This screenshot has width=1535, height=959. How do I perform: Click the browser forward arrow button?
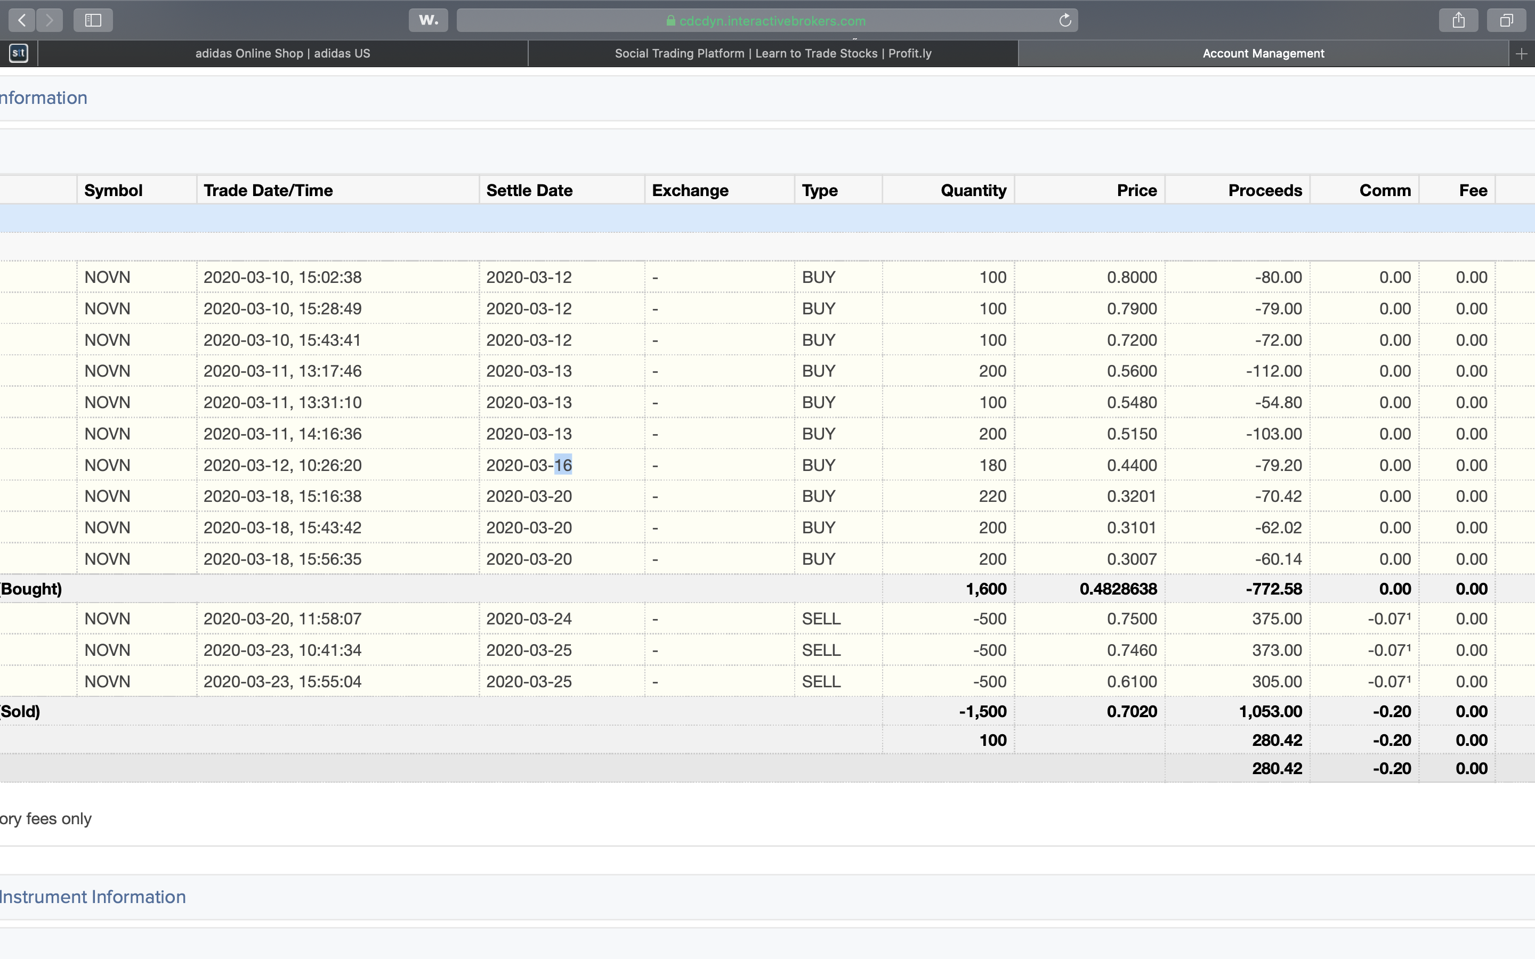(50, 20)
